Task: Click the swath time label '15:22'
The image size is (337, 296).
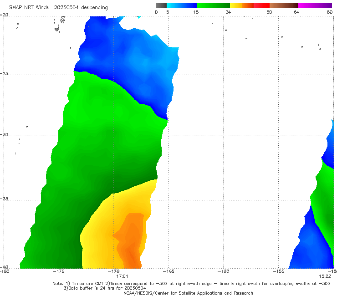Action: tap(325, 276)
